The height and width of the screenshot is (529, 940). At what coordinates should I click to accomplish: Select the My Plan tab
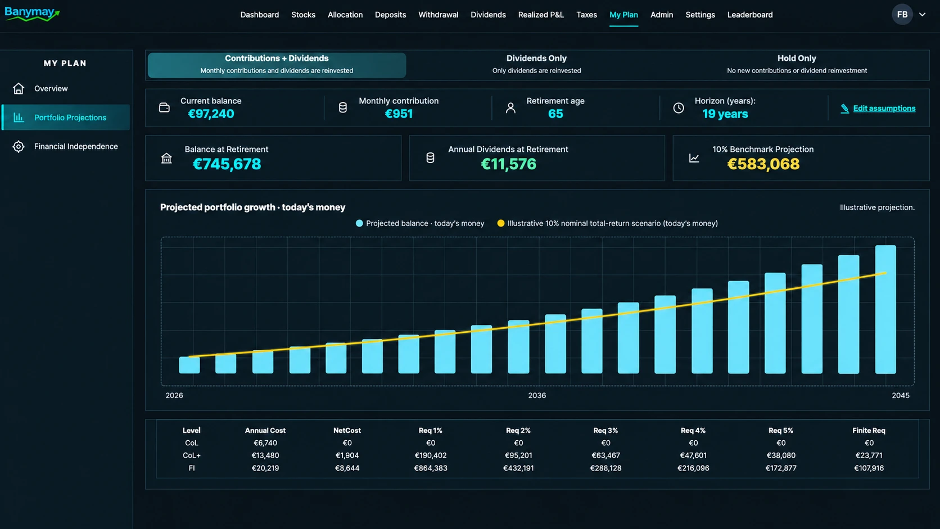(x=623, y=15)
